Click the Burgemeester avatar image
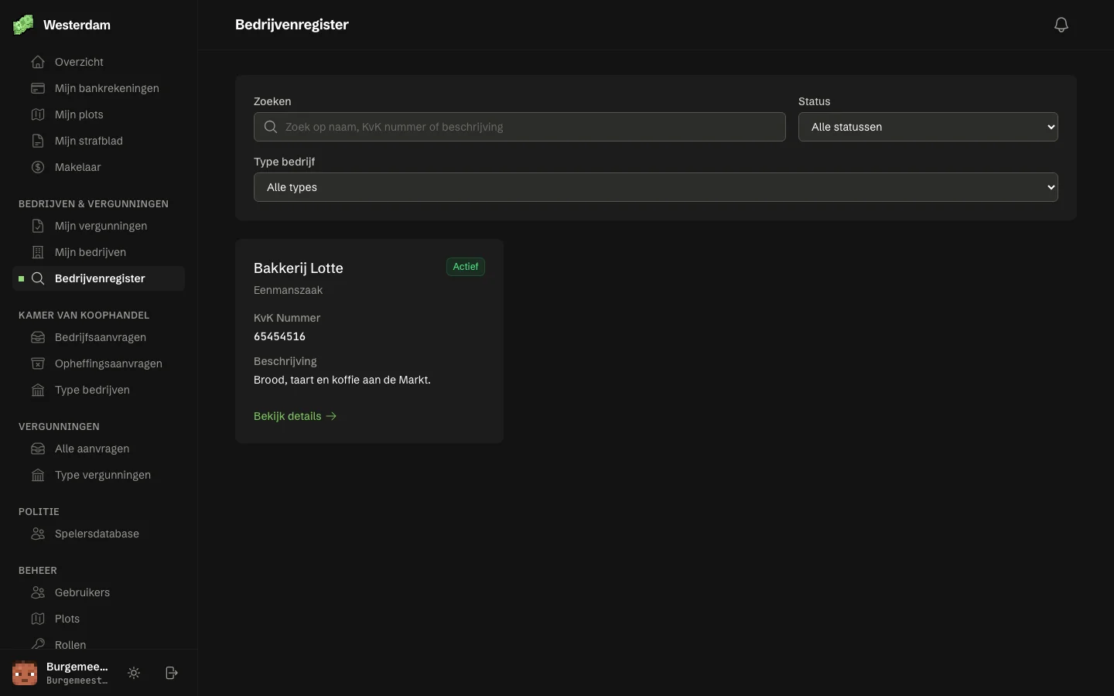Viewport: 1114px width, 696px height. click(25, 673)
